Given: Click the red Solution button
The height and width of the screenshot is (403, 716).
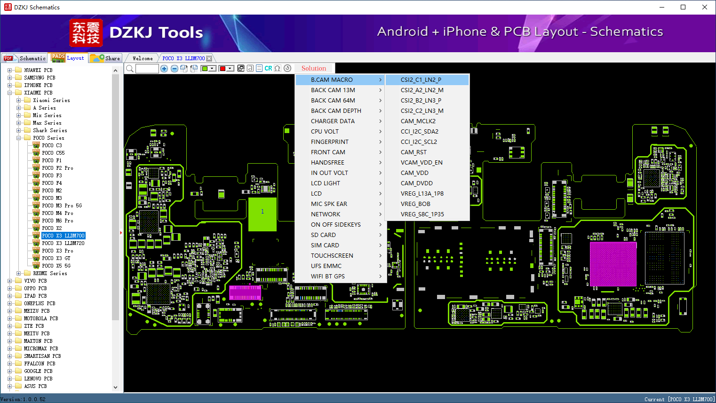Looking at the screenshot, I should [x=314, y=68].
